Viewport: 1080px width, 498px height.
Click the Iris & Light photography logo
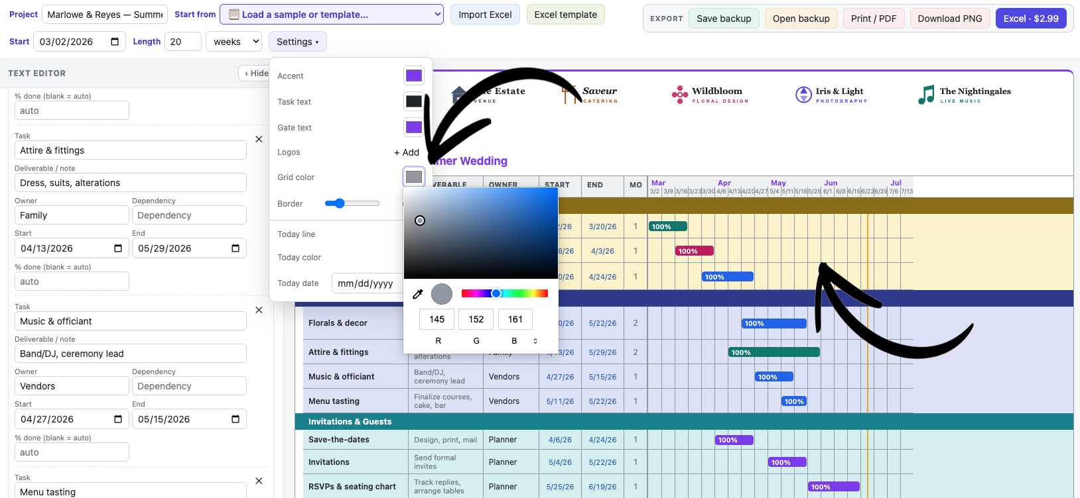click(831, 95)
